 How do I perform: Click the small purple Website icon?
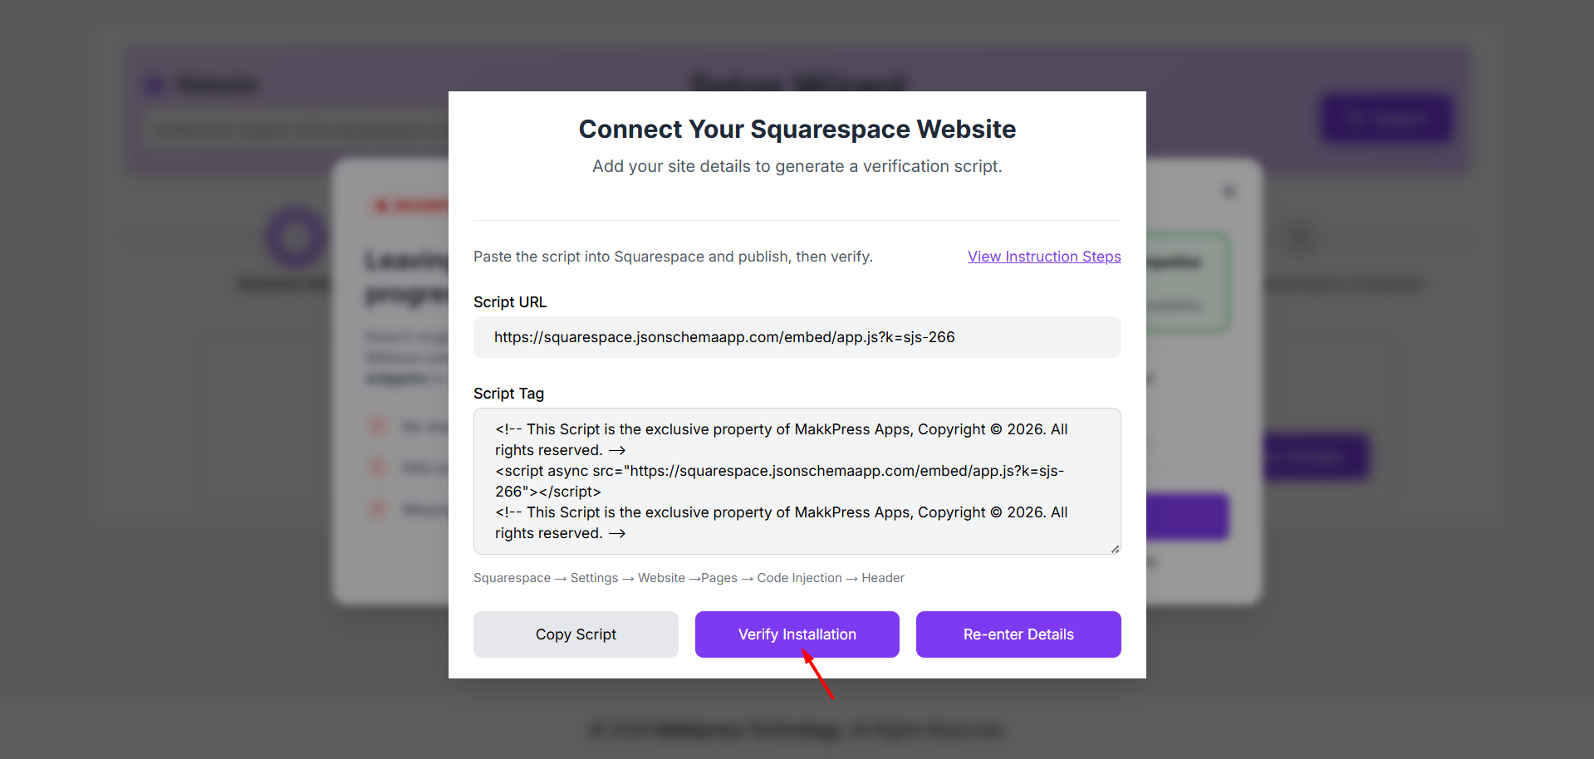(x=154, y=85)
